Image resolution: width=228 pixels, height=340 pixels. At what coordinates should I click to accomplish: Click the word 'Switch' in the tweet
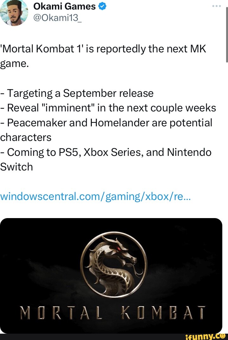[16, 167]
